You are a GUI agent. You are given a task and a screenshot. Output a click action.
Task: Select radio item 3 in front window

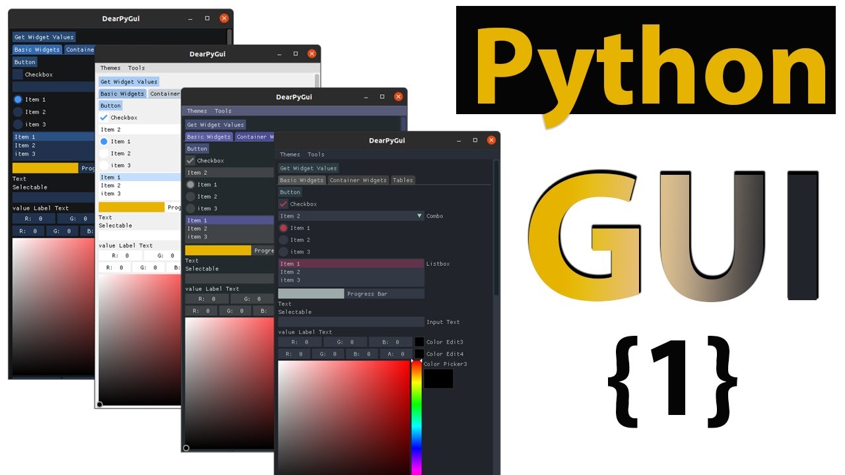pos(283,251)
